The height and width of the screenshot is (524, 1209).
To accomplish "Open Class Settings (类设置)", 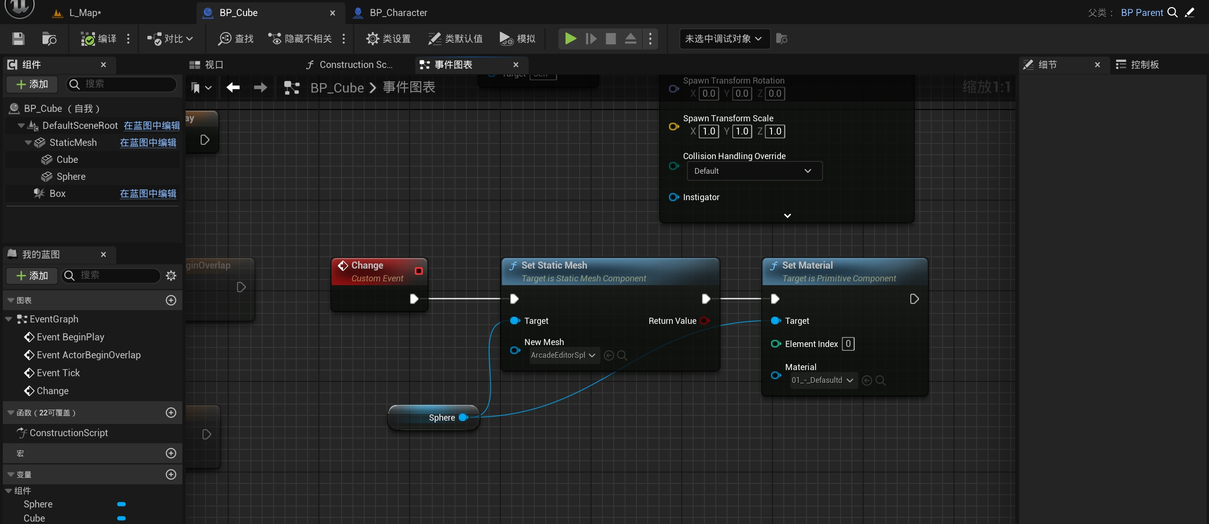I will [388, 39].
